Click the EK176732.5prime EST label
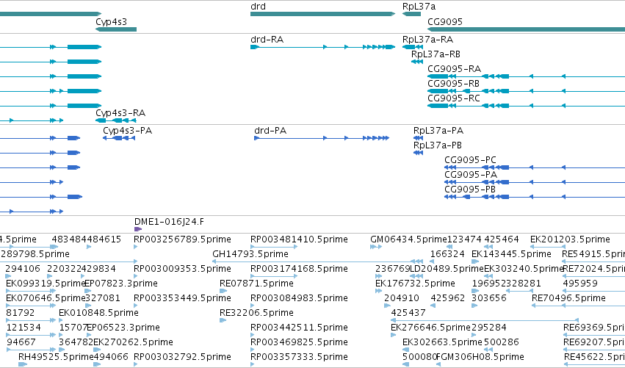The height and width of the screenshot is (368, 625). pyautogui.click(x=415, y=284)
